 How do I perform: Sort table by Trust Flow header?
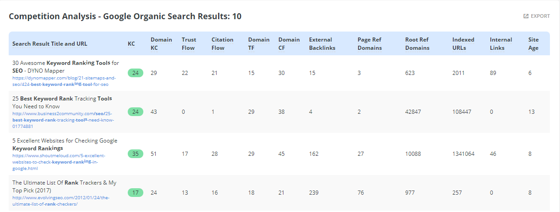[x=188, y=44]
